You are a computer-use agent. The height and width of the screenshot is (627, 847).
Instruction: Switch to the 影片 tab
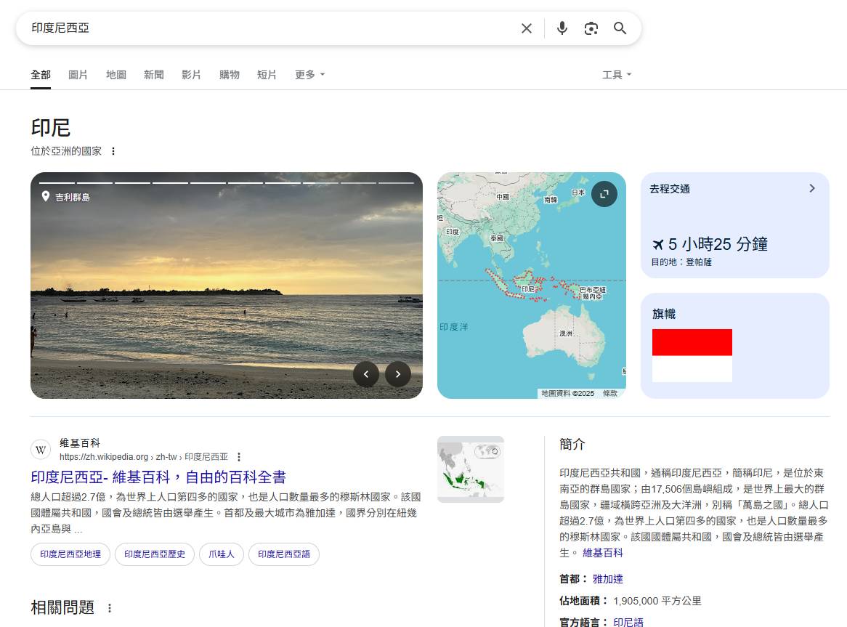coord(191,75)
